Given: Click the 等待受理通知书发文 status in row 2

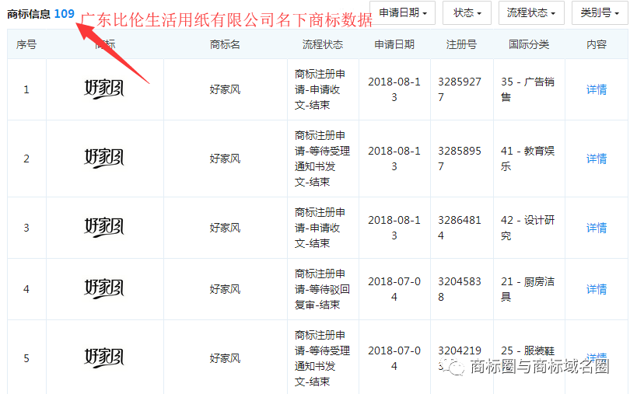Looking at the screenshot, I should [x=322, y=159].
